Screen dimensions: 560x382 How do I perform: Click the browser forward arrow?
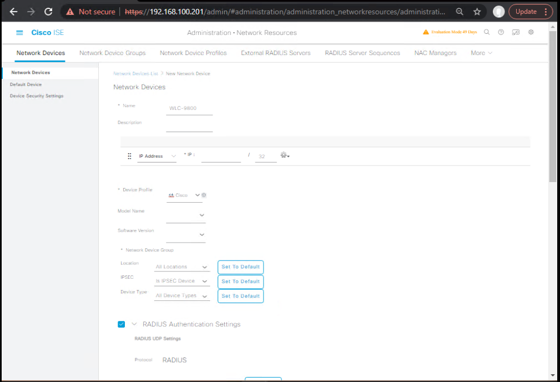tap(31, 12)
